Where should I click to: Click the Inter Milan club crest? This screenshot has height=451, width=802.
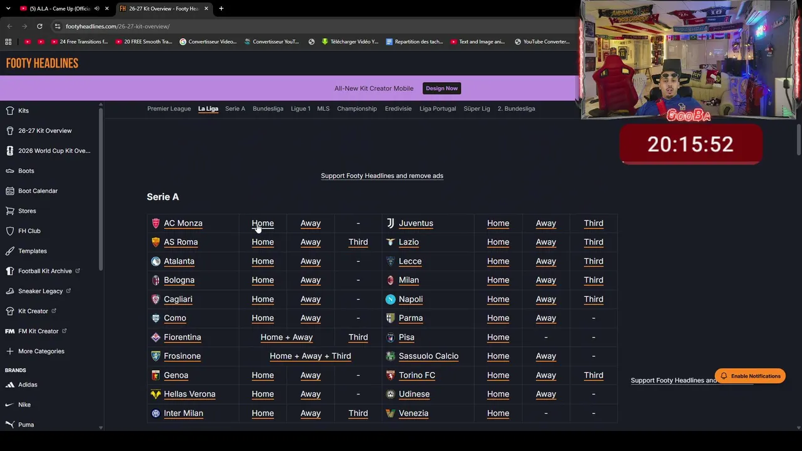coord(155,413)
